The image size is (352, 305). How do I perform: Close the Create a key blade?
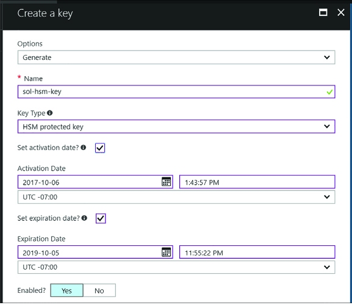[341, 12]
